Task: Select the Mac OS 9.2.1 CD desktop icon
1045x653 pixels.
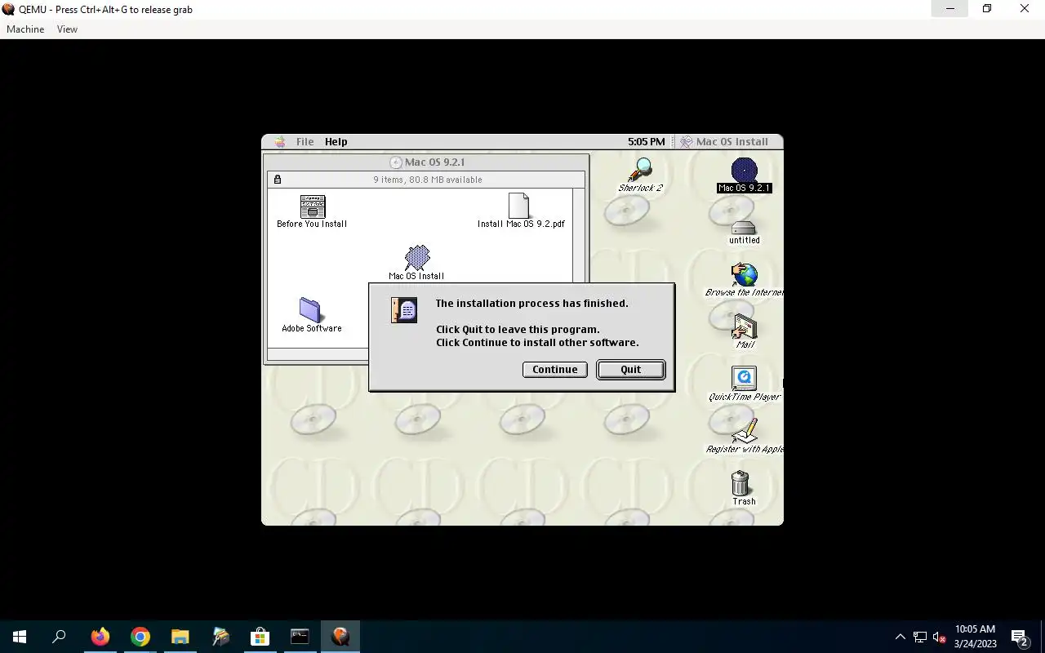Action: coord(744,171)
